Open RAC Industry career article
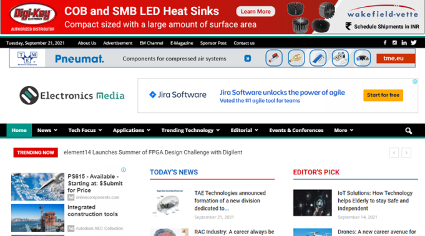 tap(234, 232)
